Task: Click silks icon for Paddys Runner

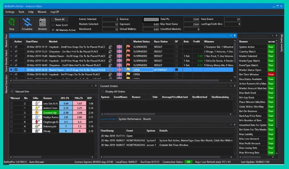Action: tap(37, 117)
